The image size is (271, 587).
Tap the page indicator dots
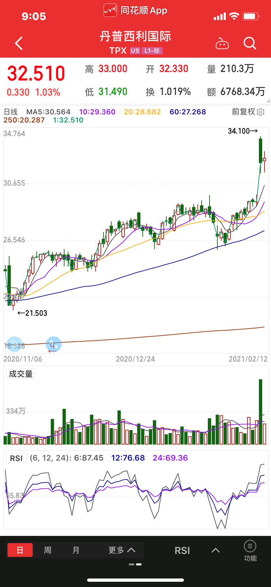(135, 564)
